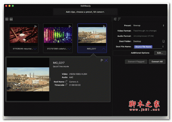Screen dimensions: 172x122
Task: Choose destination folder browse icon
Action: 163,41
